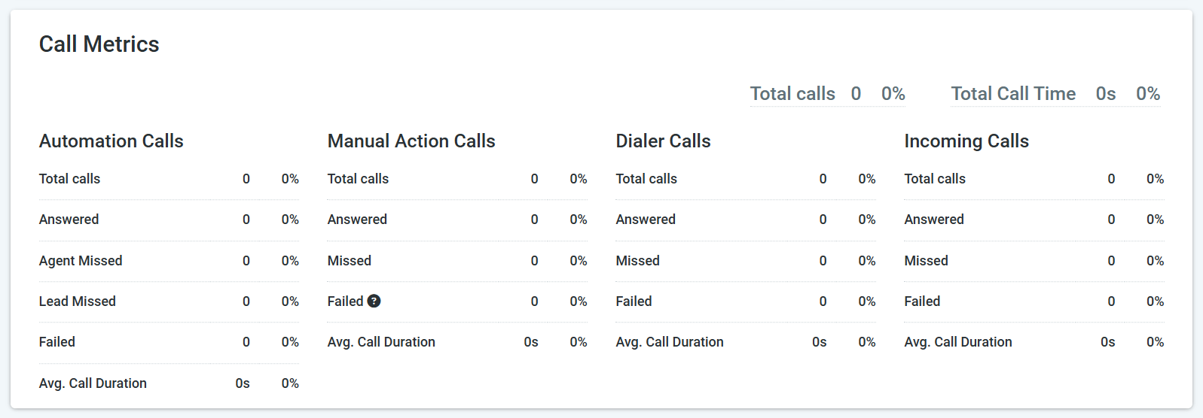1203x418 pixels.
Task: Select the Manual Action Calls heading
Action: coord(411,141)
